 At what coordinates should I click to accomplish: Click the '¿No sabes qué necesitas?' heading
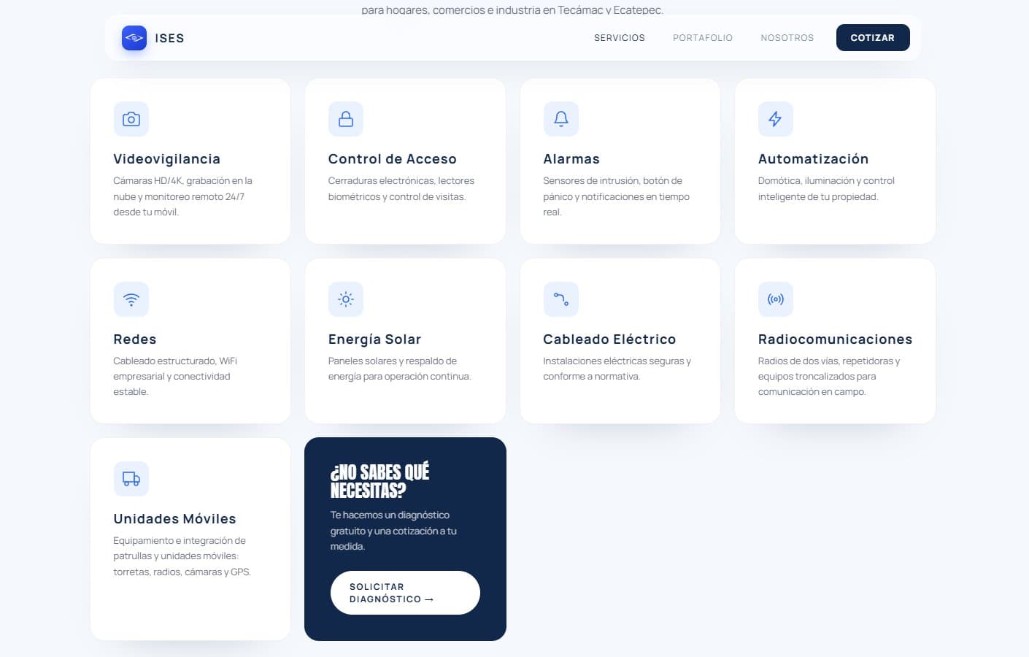[x=380, y=481]
